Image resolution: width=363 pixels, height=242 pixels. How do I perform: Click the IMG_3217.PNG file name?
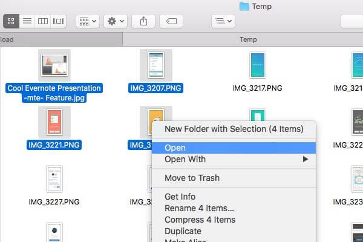tap(258, 88)
